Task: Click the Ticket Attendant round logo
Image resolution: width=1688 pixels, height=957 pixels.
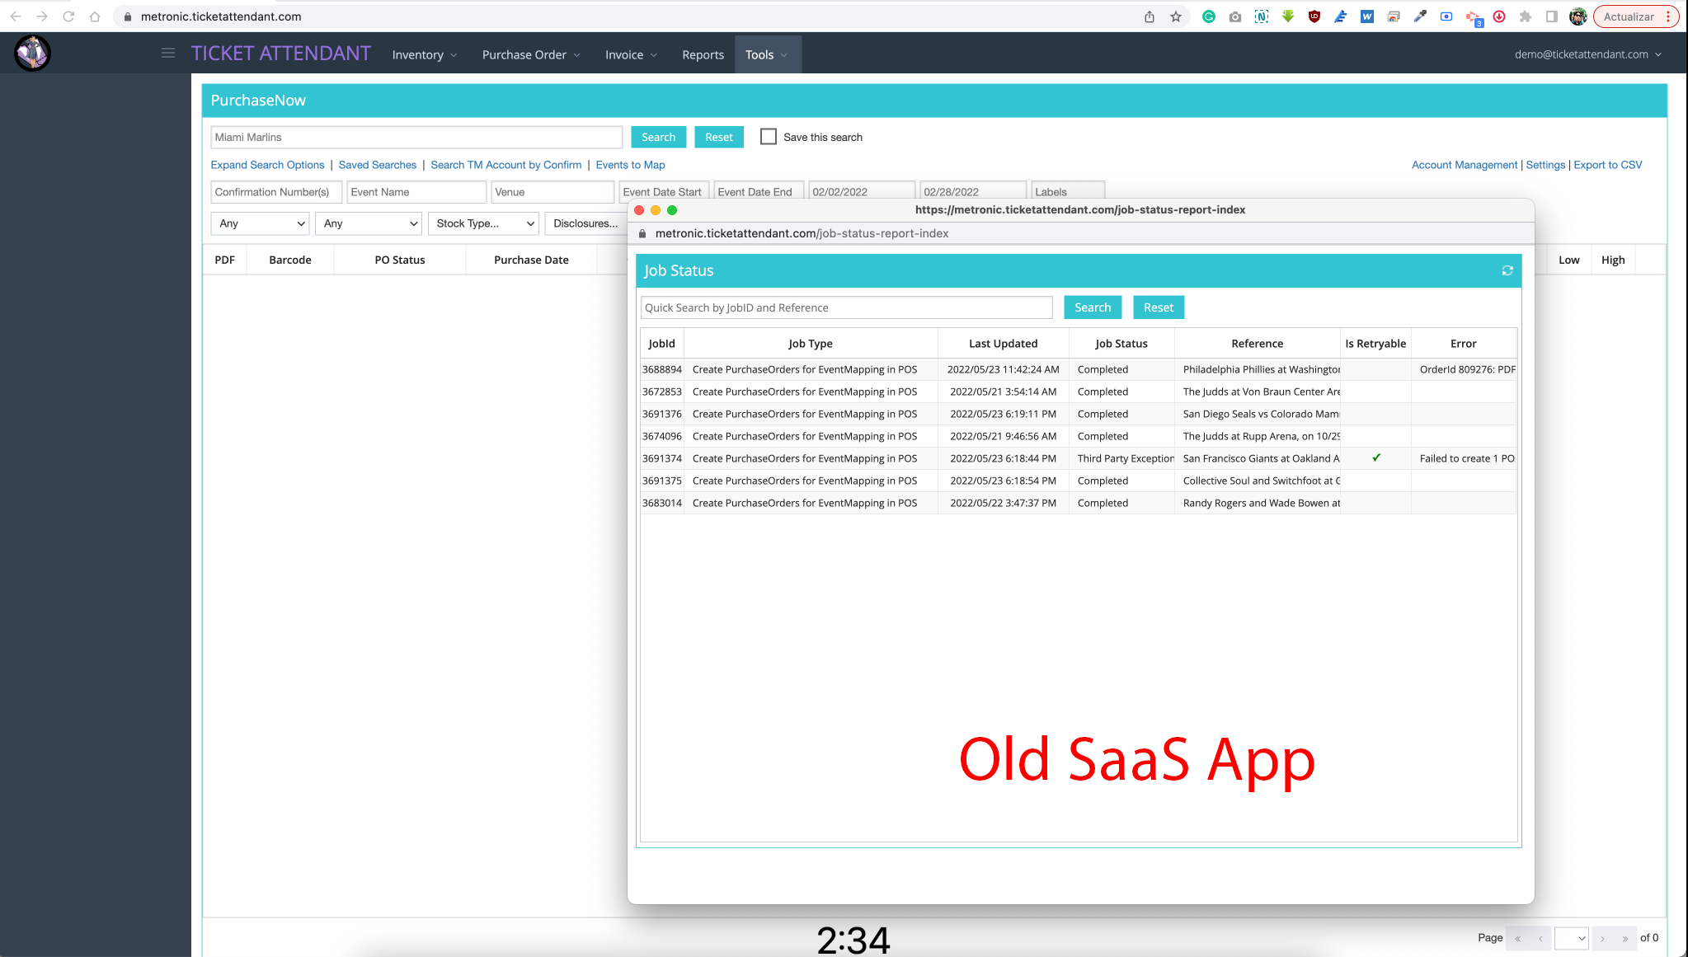Action: [x=33, y=54]
